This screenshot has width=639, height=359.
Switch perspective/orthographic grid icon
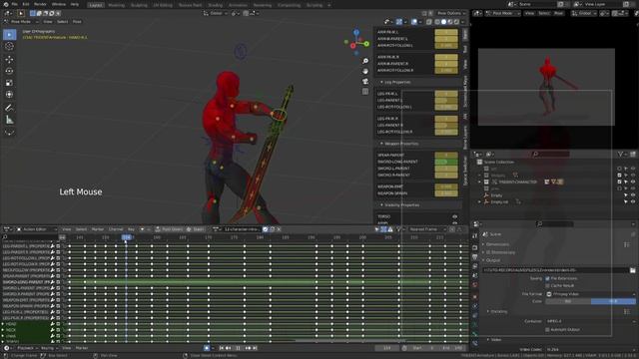point(365,92)
